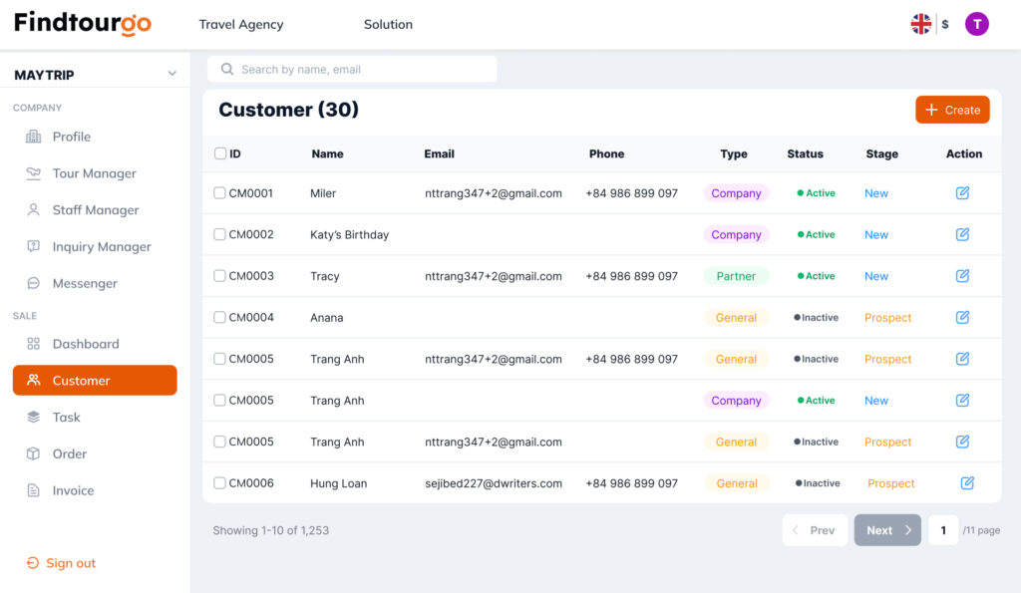Image resolution: width=1021 pixels, height=593 pixels.
Task: Click the Invoice document icon
Action: tap(34, 490)
